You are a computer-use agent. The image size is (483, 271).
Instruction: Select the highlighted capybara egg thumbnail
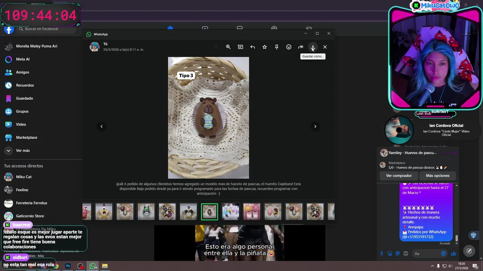tap(209, 212)
